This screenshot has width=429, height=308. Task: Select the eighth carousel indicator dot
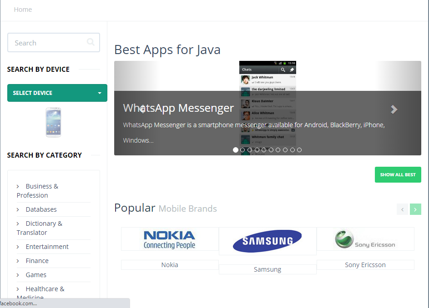(x=285, y=150)
